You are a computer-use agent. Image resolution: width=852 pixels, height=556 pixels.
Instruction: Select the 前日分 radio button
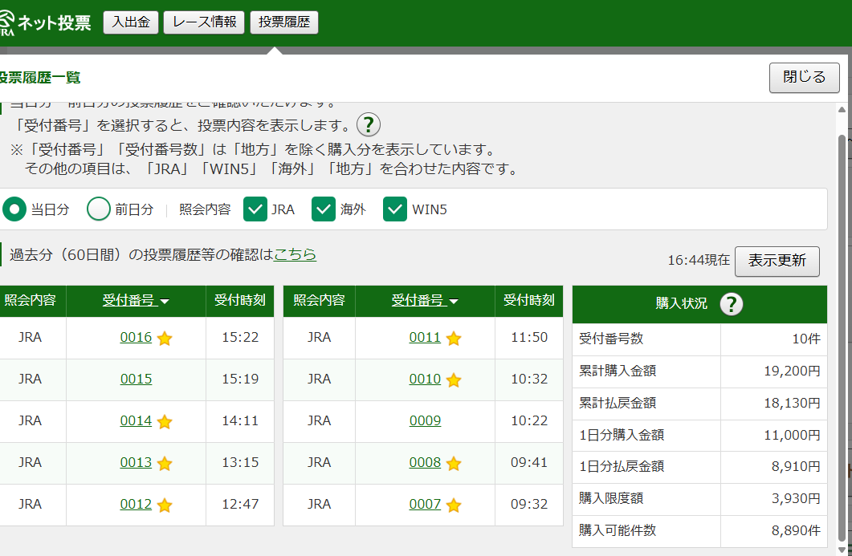tap(99, 209)
